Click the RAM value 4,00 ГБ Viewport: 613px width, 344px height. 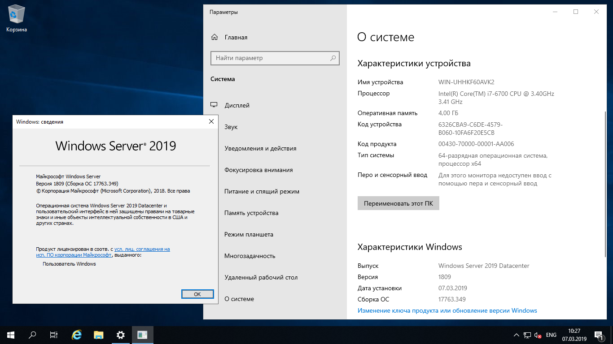[448, 113]
